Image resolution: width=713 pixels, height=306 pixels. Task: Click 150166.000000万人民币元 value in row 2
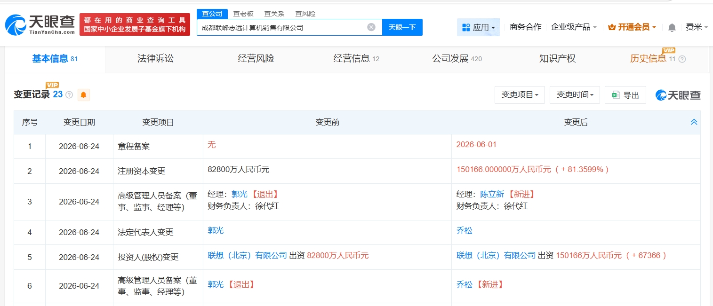click(503, 169)
